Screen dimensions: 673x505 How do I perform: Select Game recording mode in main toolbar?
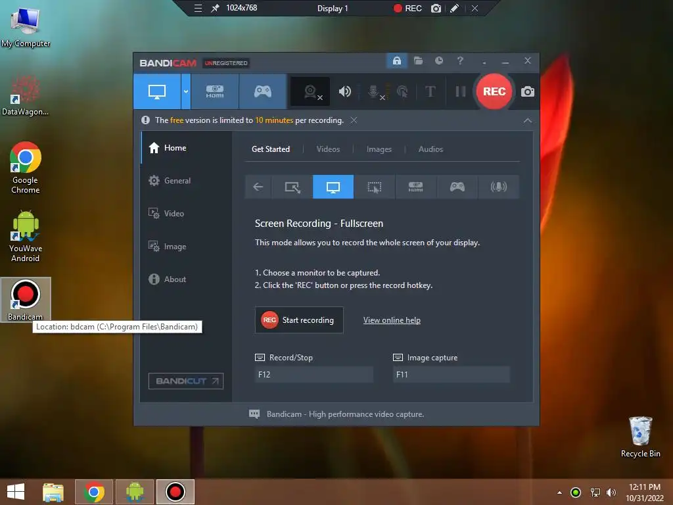[263, 91]
